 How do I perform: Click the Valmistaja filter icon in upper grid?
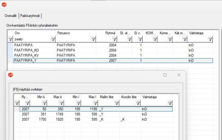[x=210, y=39]
